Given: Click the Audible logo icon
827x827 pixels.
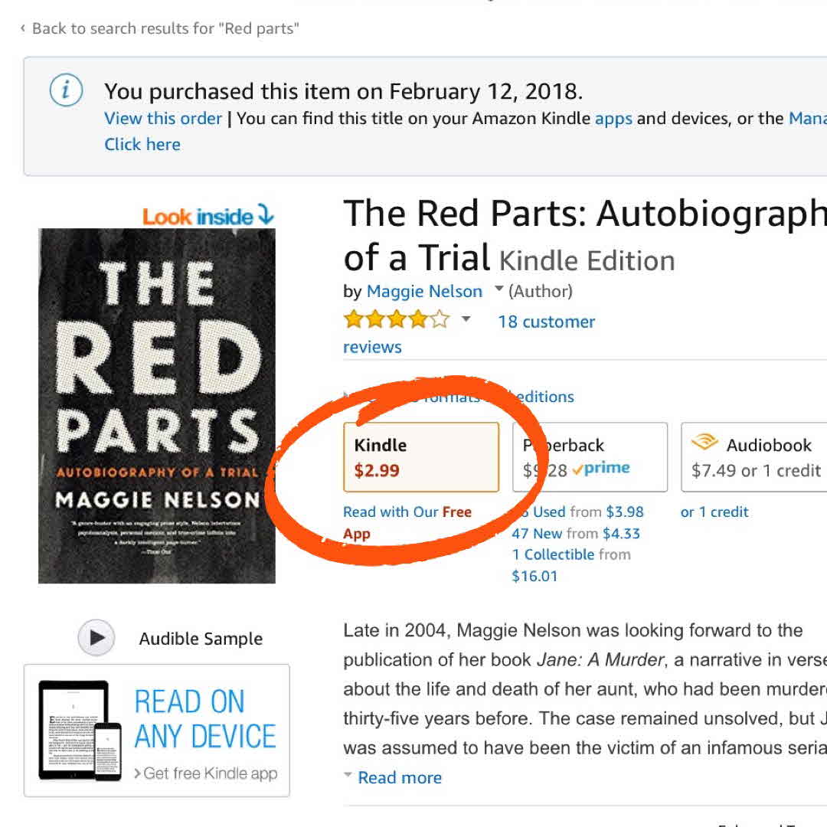Looking at the screenshot, I should pyautogui.click(x=704, y=444).
